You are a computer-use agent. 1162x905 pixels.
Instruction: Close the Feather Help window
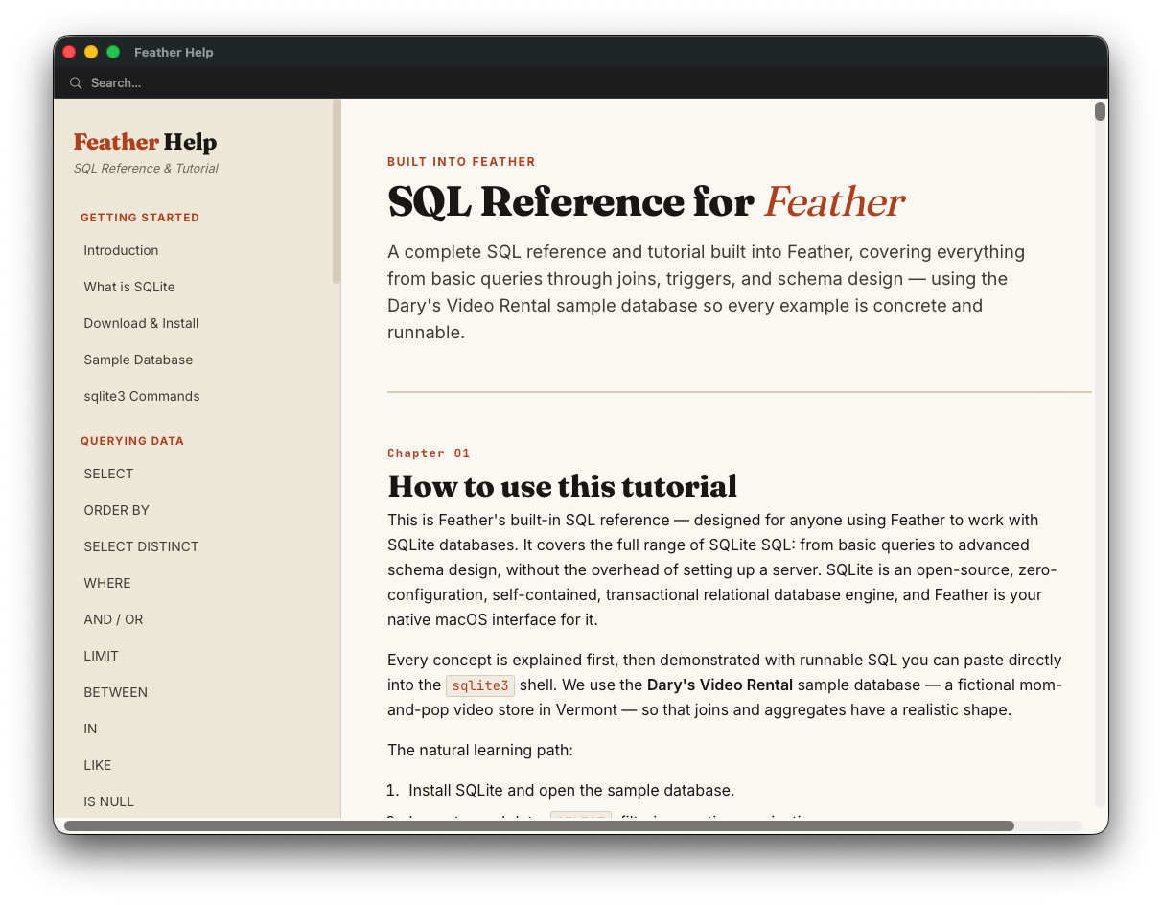69,52
